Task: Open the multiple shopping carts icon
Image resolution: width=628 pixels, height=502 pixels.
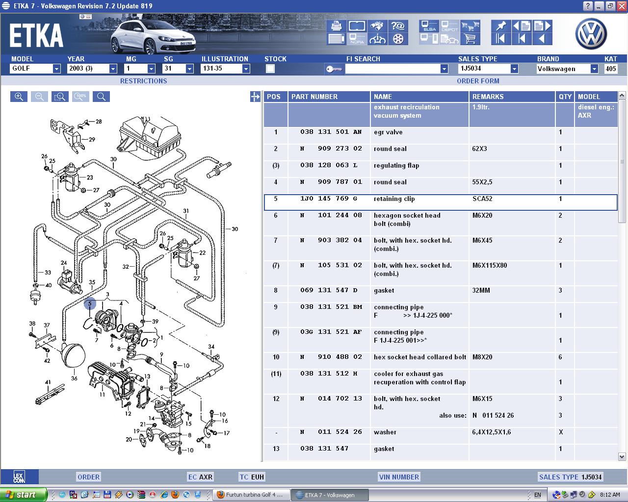Action: pyautogui.click(x=470, y=26)
